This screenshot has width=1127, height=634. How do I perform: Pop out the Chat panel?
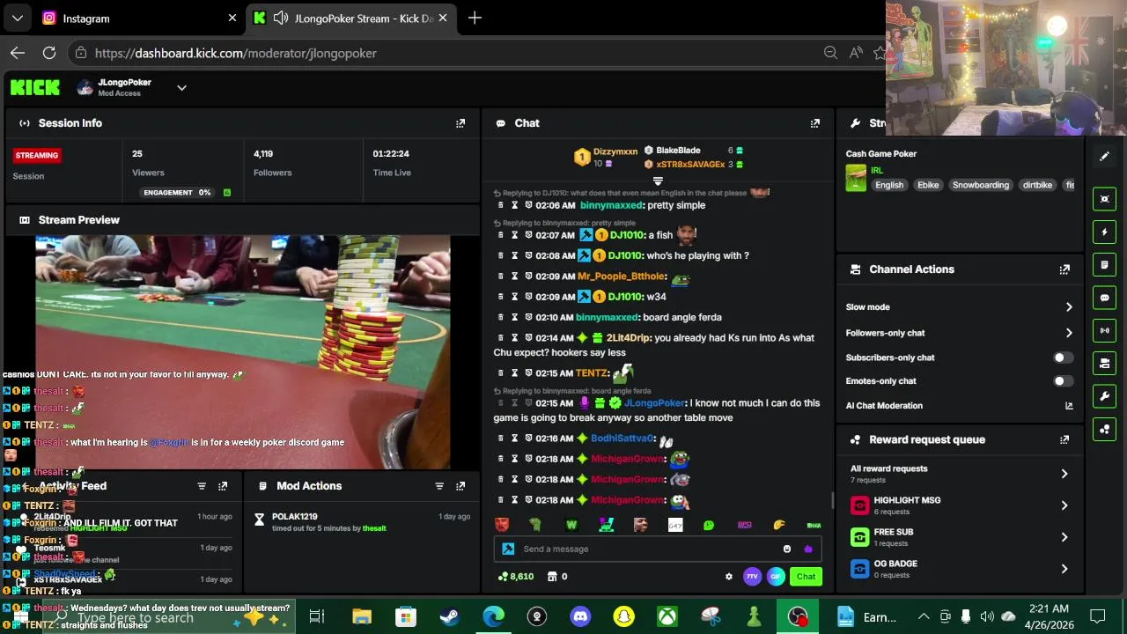[x=814, y=123]
